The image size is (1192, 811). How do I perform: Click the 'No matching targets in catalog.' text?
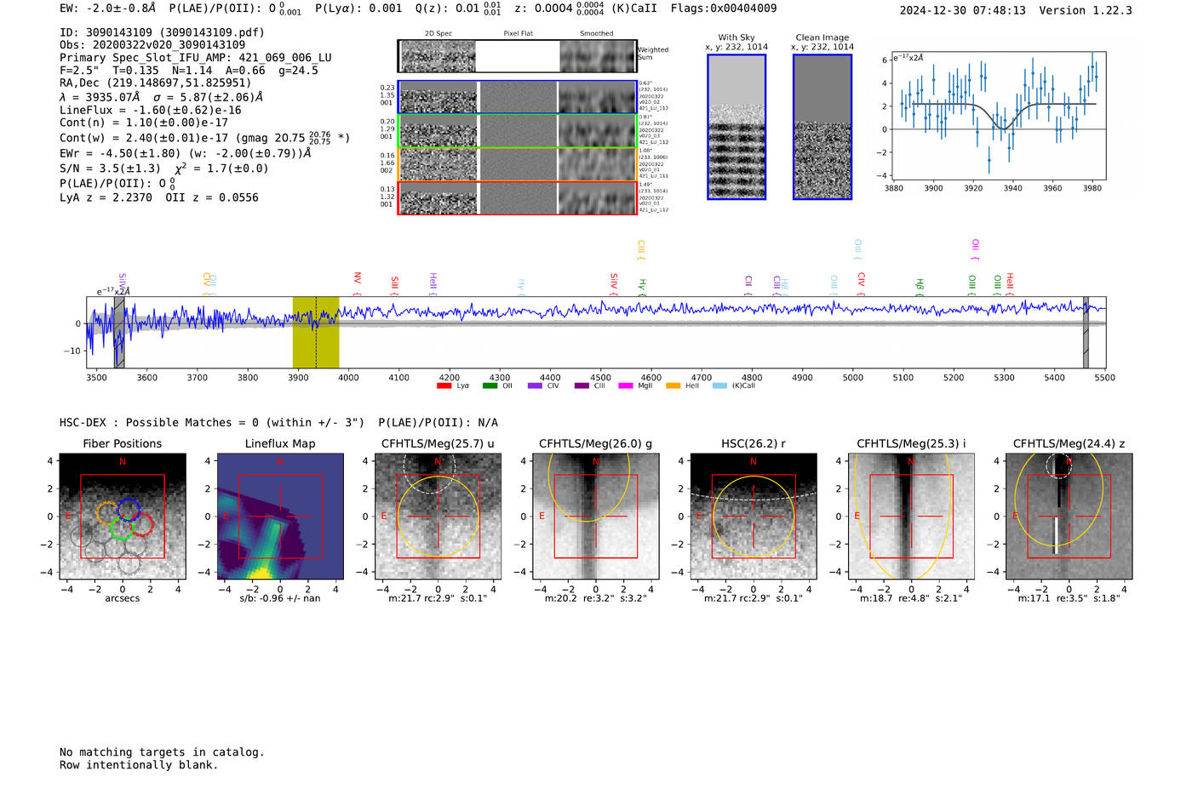(x=162, y=752)
